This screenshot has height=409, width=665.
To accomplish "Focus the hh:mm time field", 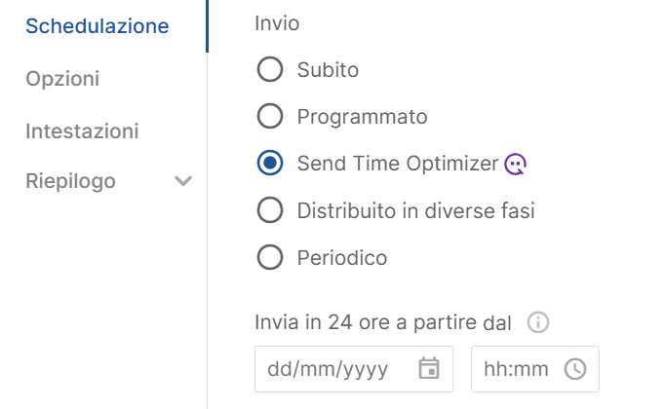I will (x=535, y=369).
